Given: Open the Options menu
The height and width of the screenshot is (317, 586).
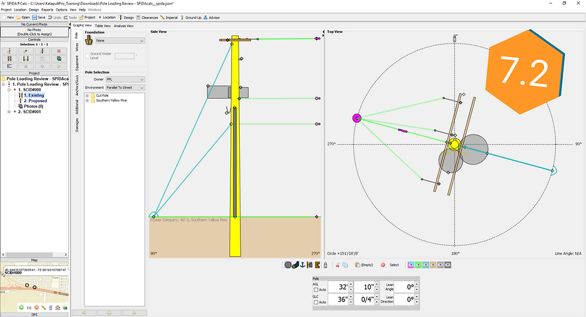Looking at the screenshot, I should coord(62,10).
